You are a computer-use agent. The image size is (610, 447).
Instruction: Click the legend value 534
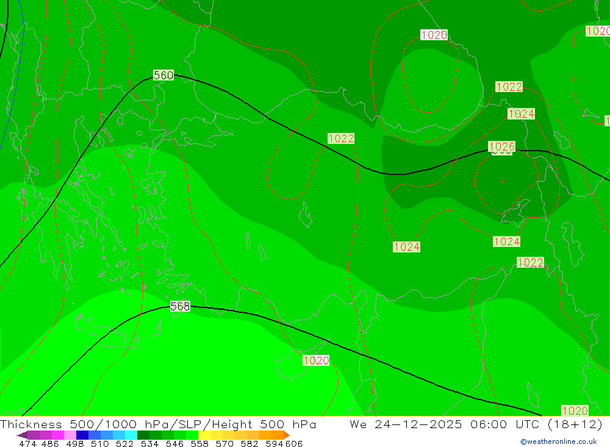coord(149,443)
